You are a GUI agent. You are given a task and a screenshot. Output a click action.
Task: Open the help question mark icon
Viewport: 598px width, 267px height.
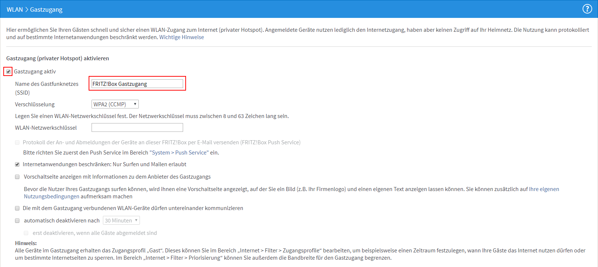click(587, 9)
